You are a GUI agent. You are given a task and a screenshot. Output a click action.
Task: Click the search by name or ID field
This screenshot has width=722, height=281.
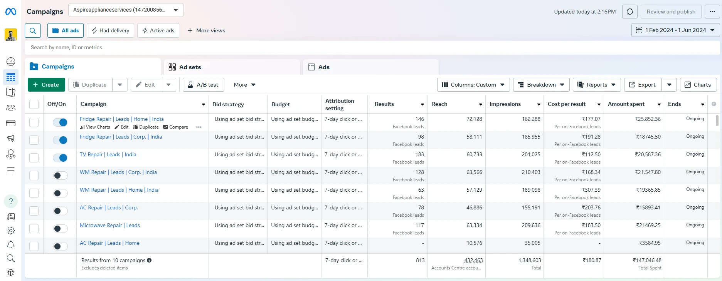pyautogui.click(x=372, y=47)
